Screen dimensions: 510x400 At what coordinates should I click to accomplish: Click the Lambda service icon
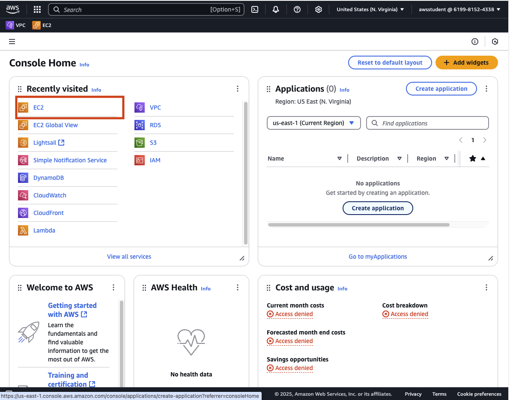click(x=23, y=230)
